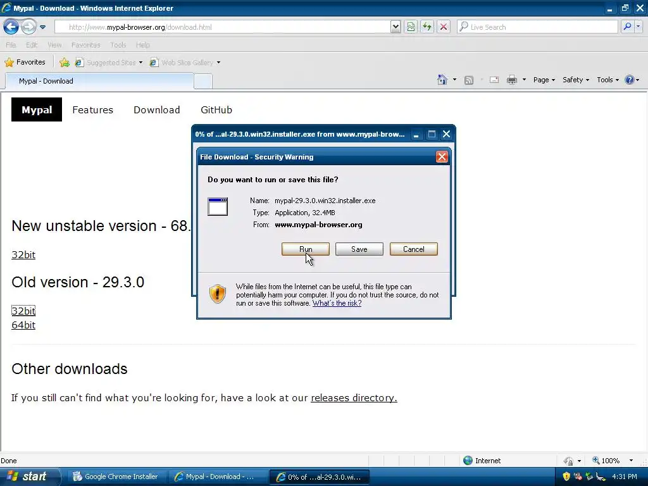Open the Tools command bar menu
This screenshot has height=486, width=648.
tap(607, 80)
